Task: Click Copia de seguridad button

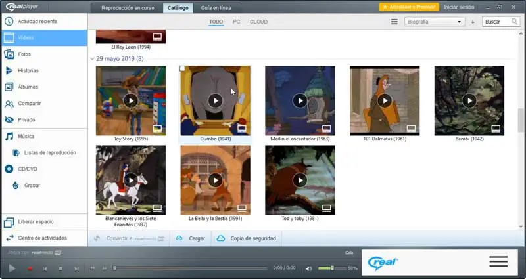Action: [x=247, y=238]
